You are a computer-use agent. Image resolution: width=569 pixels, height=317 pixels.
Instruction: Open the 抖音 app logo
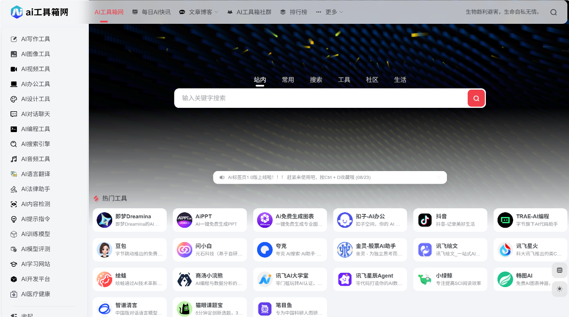coord(425,220)
